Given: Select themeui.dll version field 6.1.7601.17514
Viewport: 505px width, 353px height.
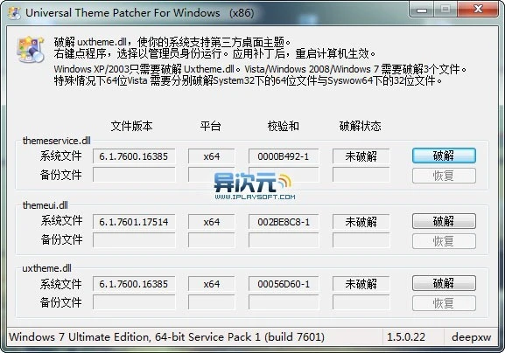Looking at the screenshot, I should (x=134, y=222).
